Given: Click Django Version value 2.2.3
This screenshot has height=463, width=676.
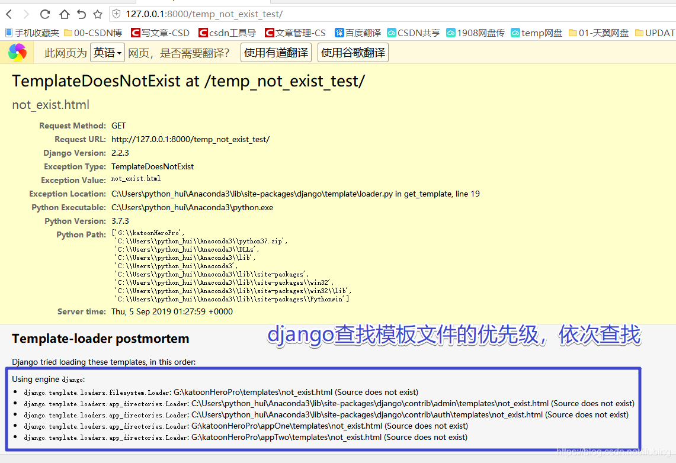Looking at the screenshot, I should click(120, 153).
